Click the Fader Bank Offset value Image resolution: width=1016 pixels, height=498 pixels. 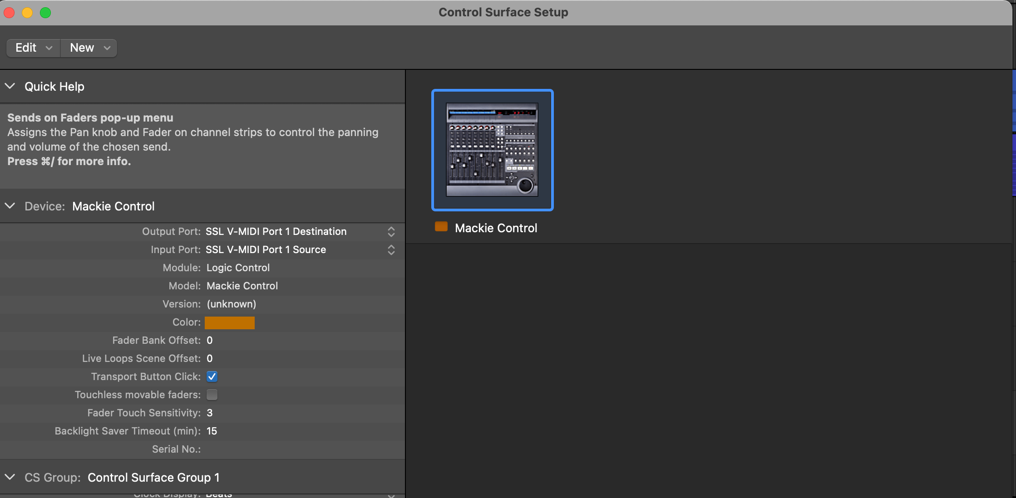click(210, 341)
